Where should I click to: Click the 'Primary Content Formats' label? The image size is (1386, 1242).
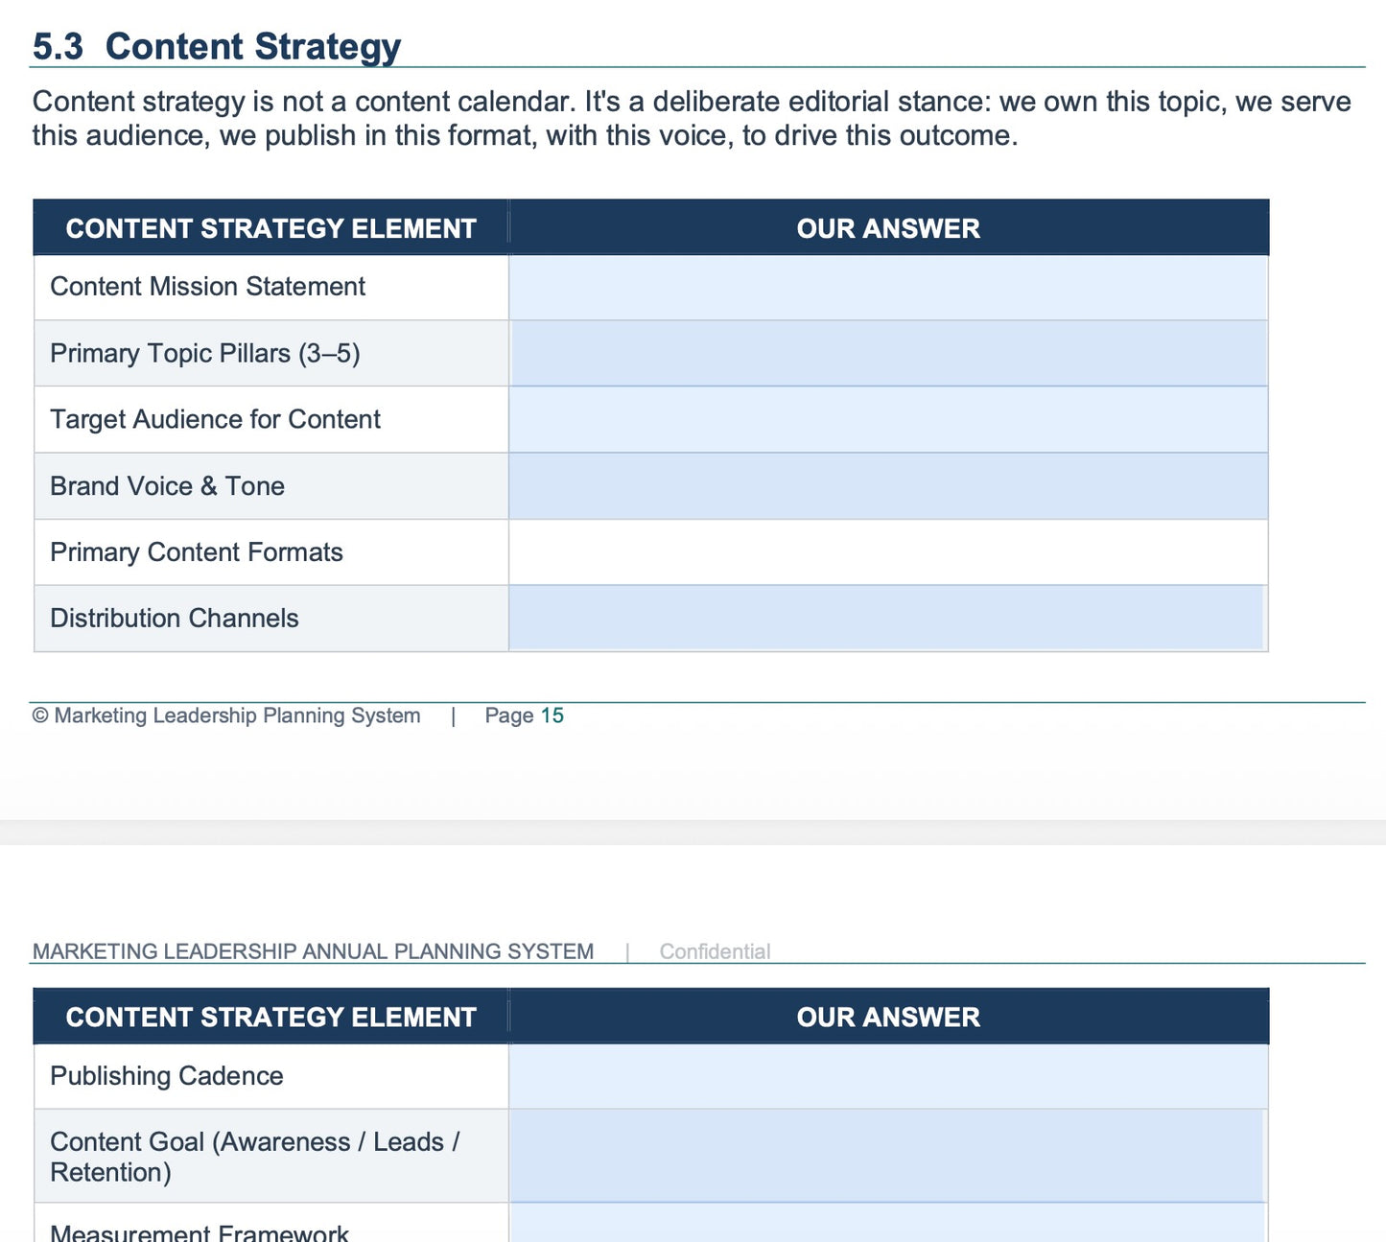[x=197, y=552]
